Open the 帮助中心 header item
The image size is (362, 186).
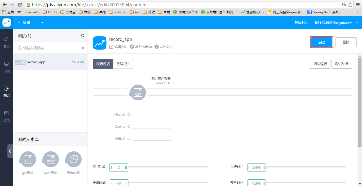coord(301,23)
